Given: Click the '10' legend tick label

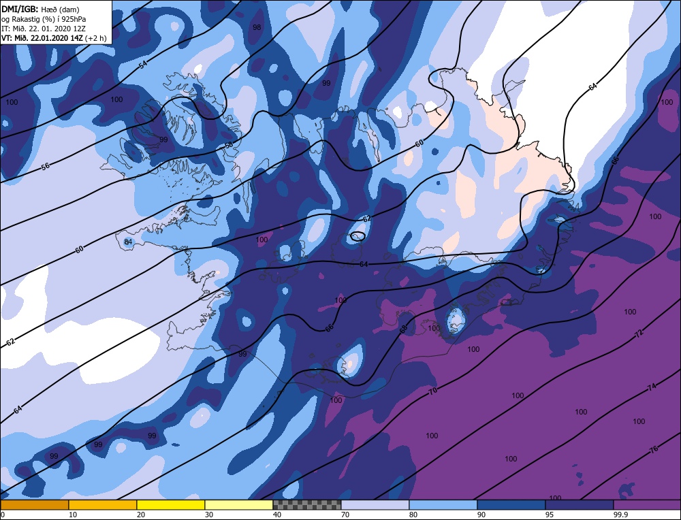Looking at the screenshot, I should [x=73, y=515].
